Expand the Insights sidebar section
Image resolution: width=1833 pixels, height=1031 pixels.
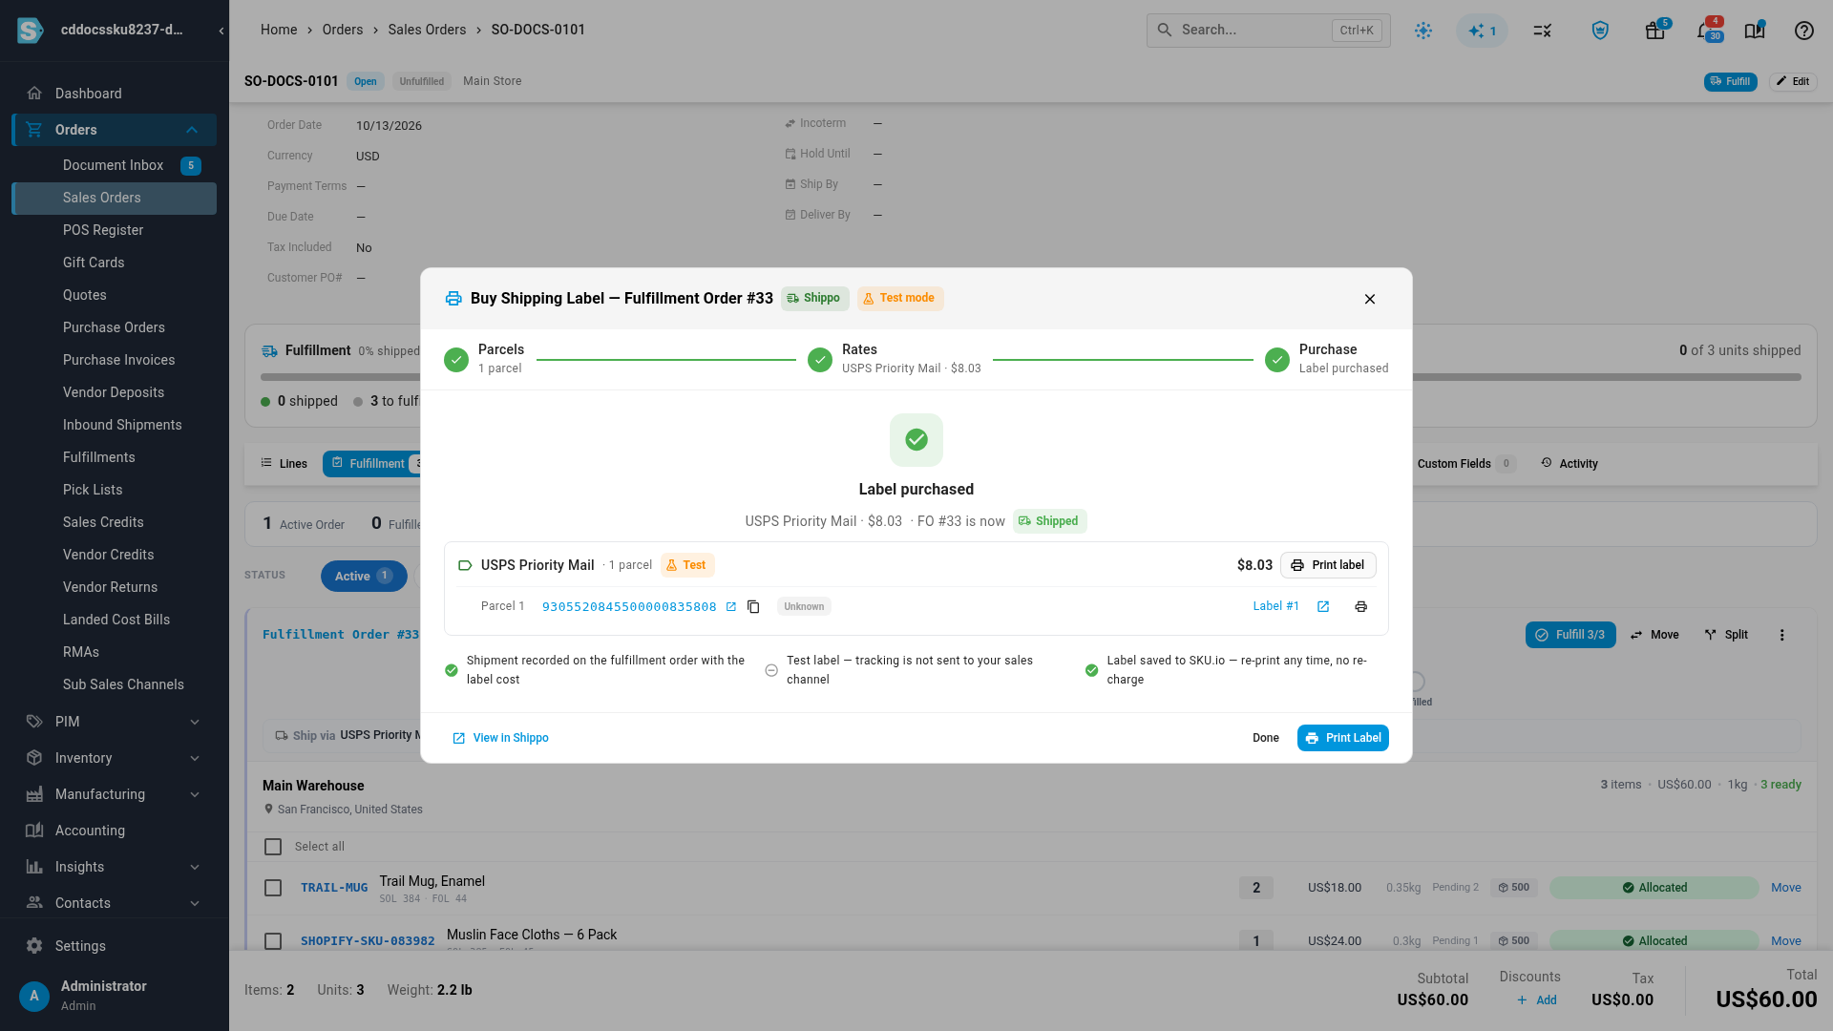click(195, 868)
